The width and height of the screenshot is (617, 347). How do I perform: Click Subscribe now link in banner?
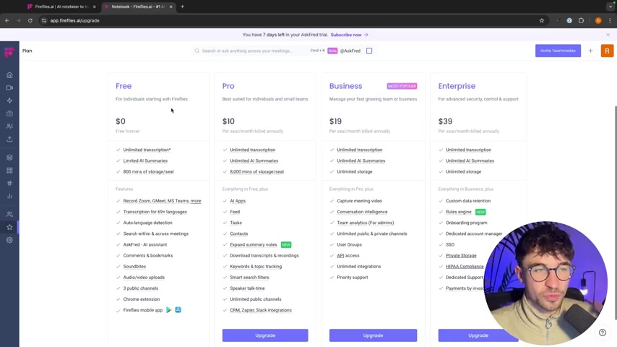(x=349, y=35)
